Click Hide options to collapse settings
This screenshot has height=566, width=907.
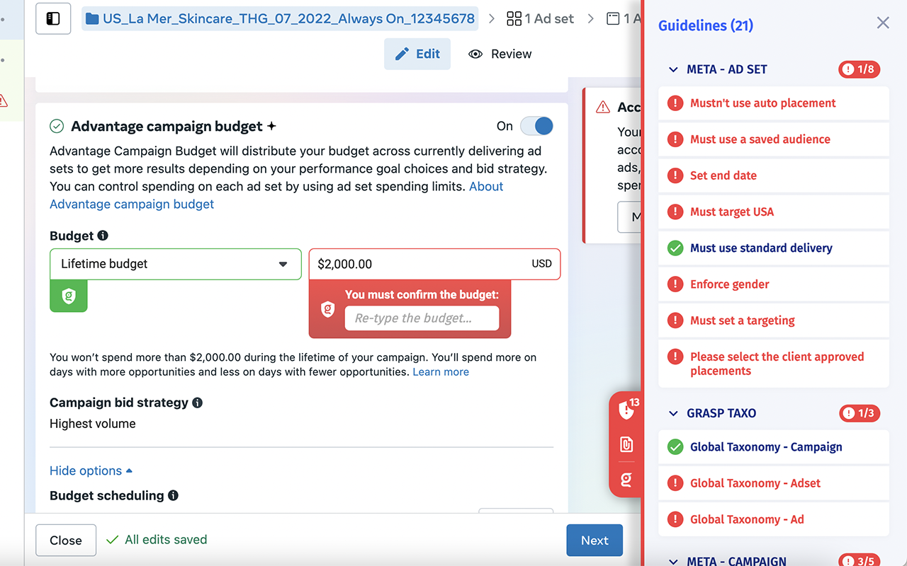click(x=91, y=470)
